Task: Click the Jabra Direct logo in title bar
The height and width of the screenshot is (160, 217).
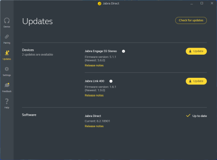Action: click(100, 4)
